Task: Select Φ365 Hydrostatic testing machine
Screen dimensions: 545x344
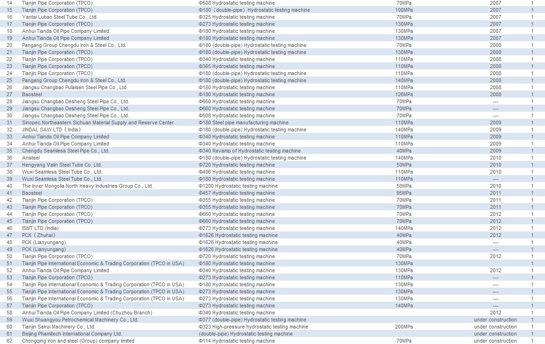Action: pyautogui.click(x=237, y=66)
